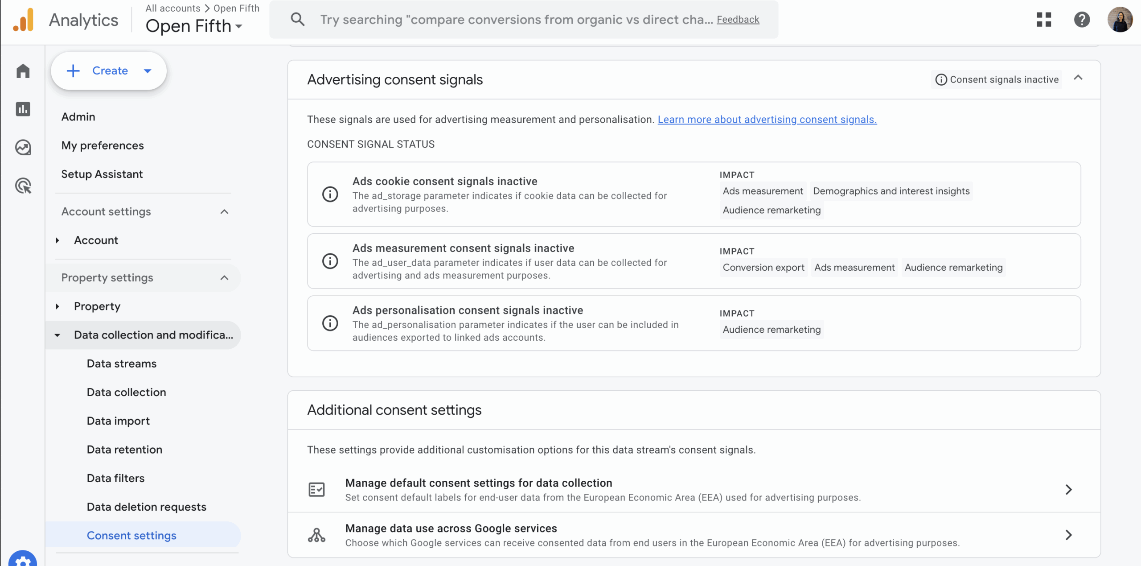Go to Data collection settings
Viewport: 1141px width, 566px height.
click(127, 392)
